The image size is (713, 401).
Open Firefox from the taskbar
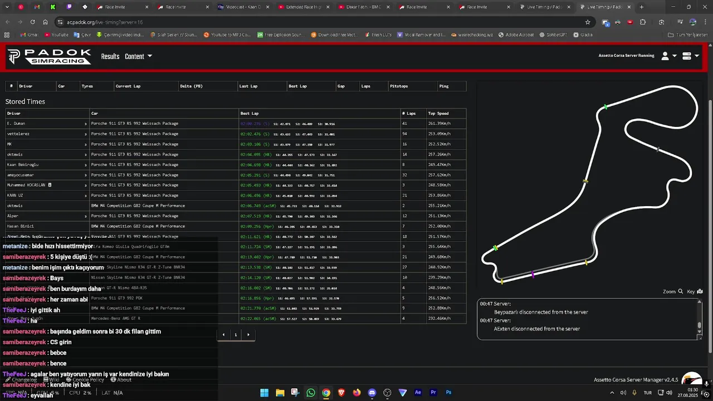(x=356, y=393)
